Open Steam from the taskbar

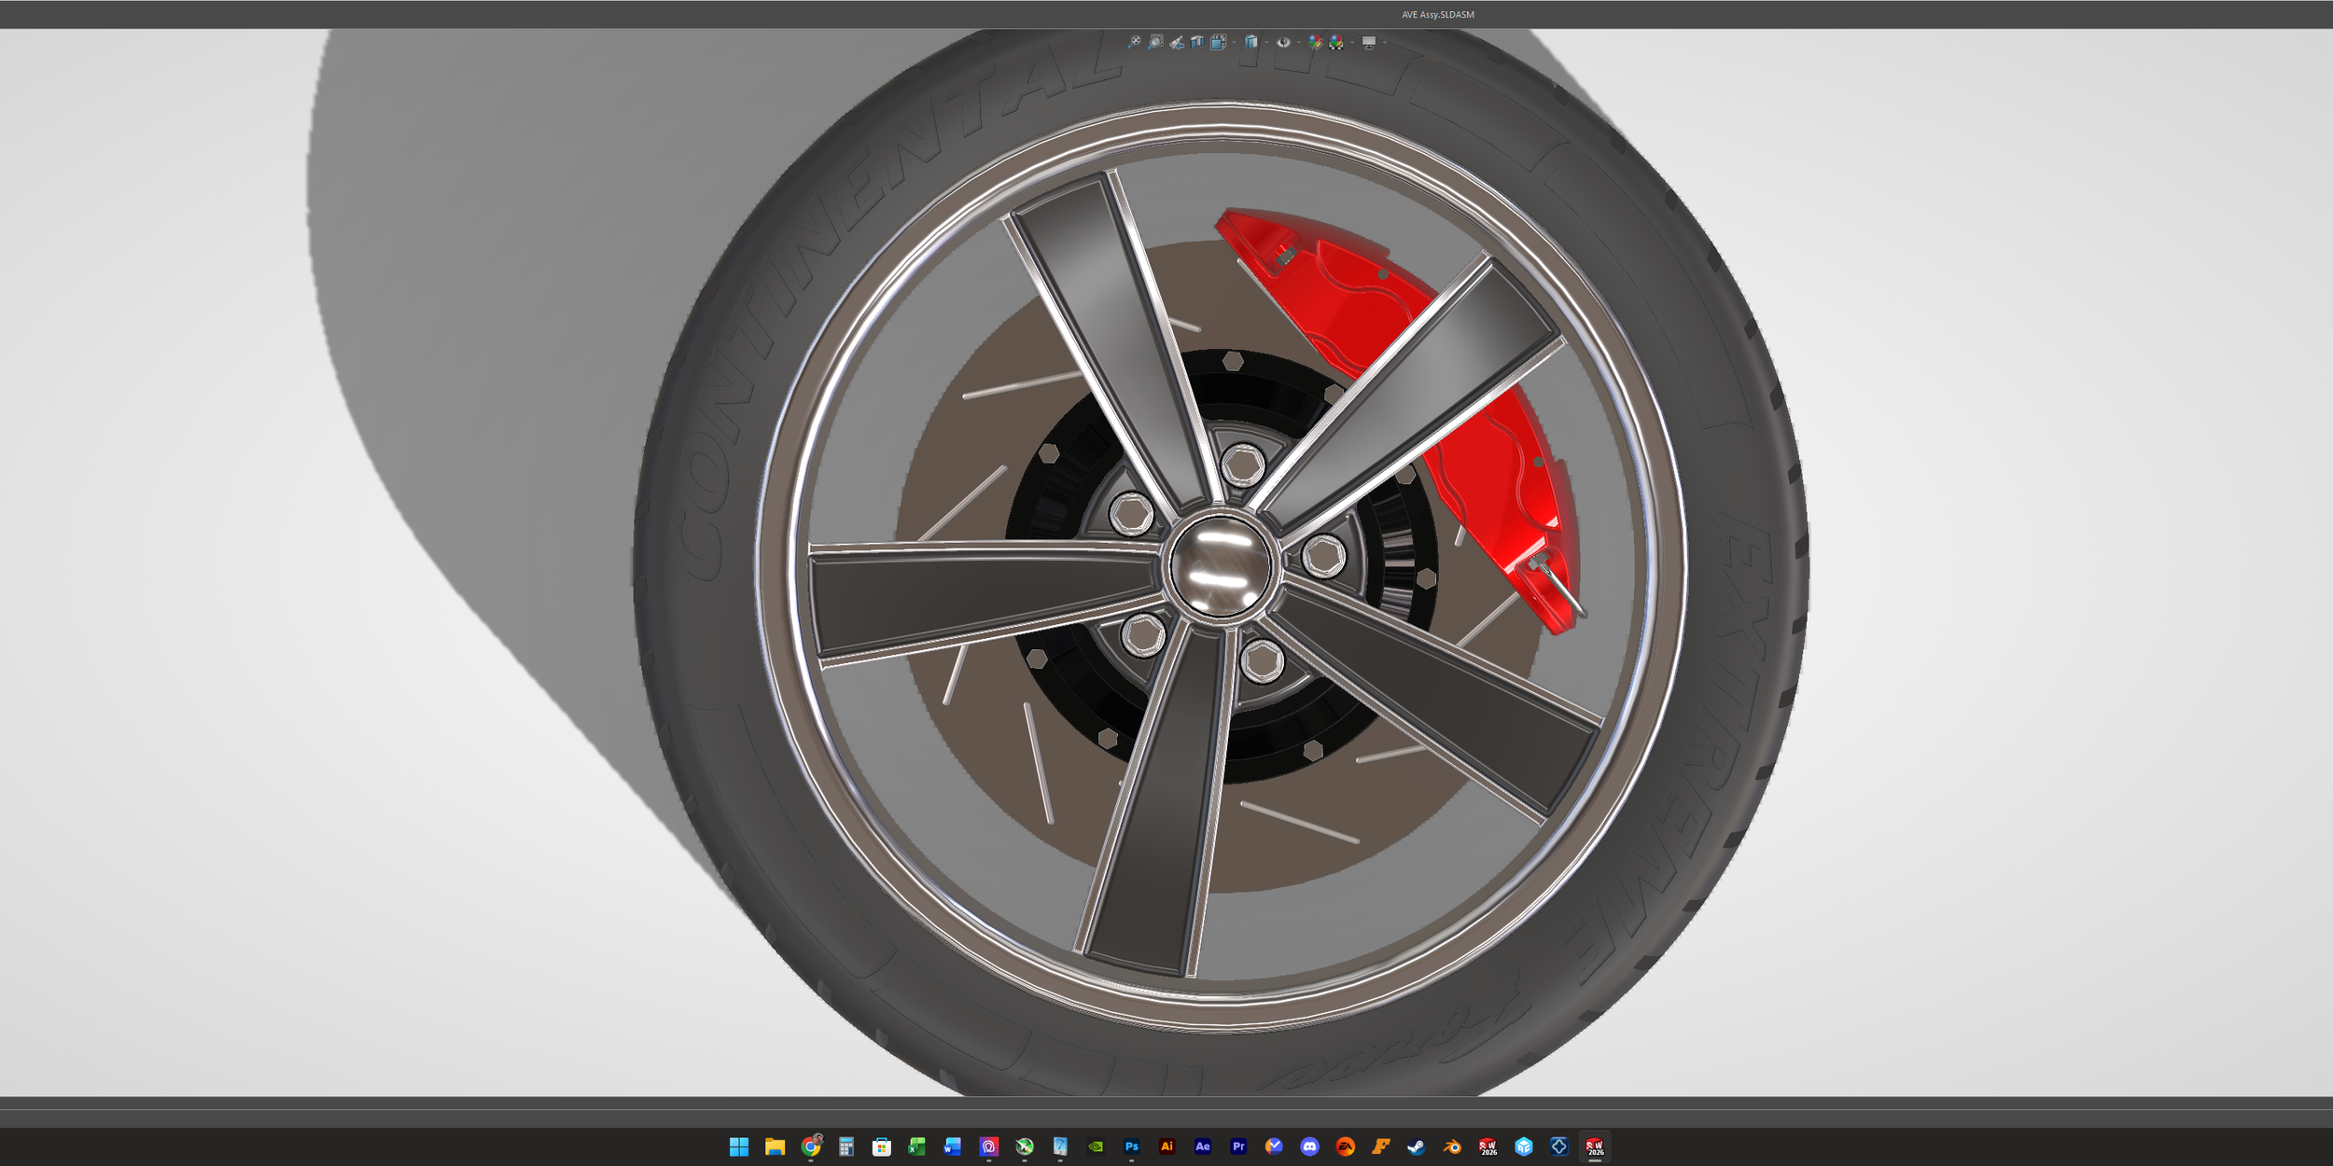1417,1147
